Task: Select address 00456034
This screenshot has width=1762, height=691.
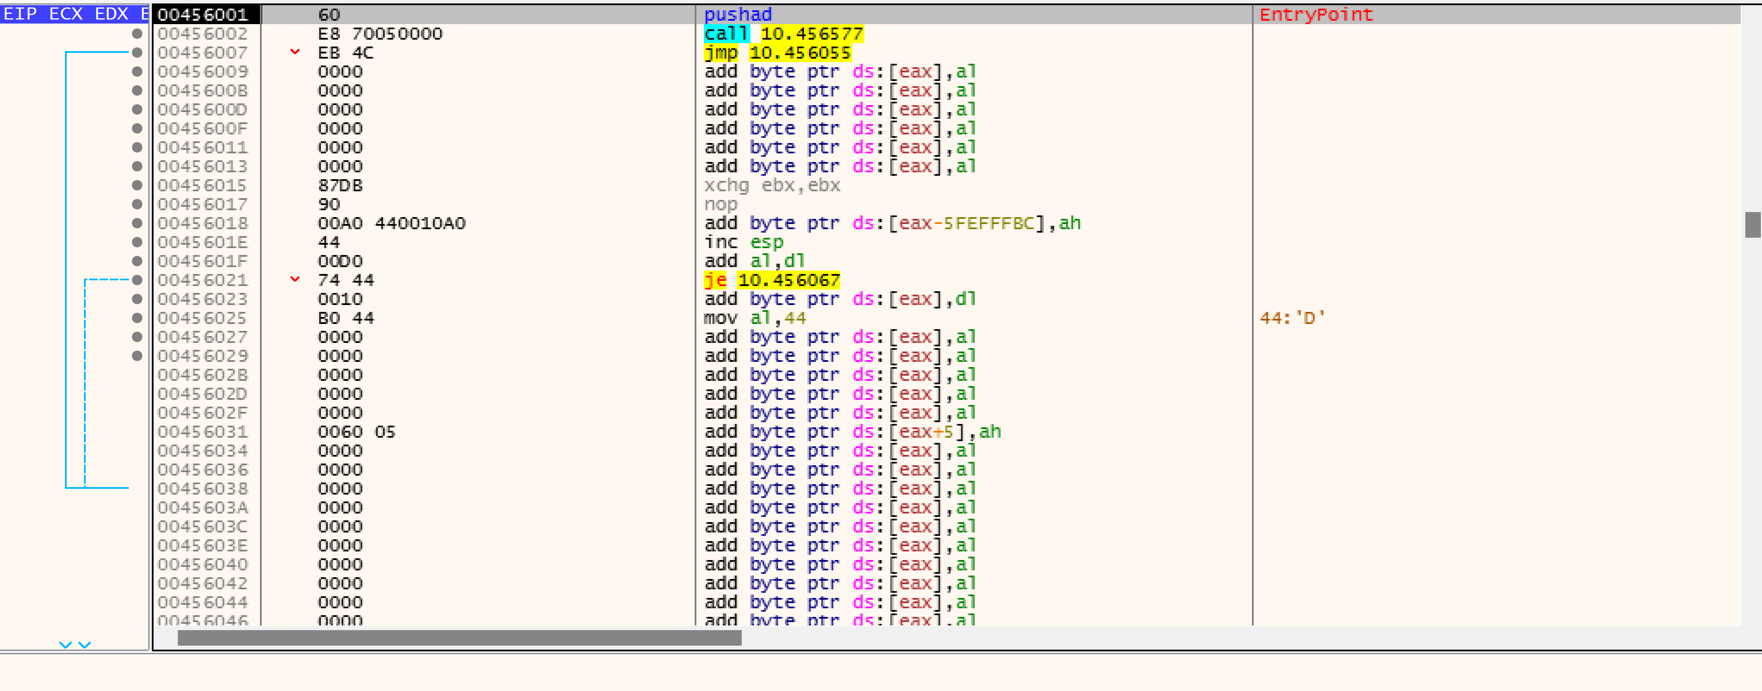Action: tap(202, 451)
